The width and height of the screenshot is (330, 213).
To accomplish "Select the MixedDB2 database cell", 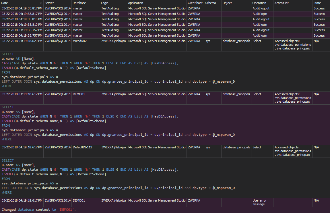I will click(x=86, y=45).
